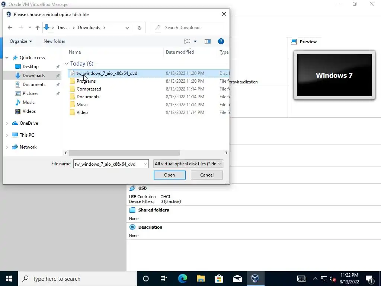Image resolution: width=381 pixels, height=286 pixels.
Task: Open the File name dropdown arrow
Action: click(145, 164)
